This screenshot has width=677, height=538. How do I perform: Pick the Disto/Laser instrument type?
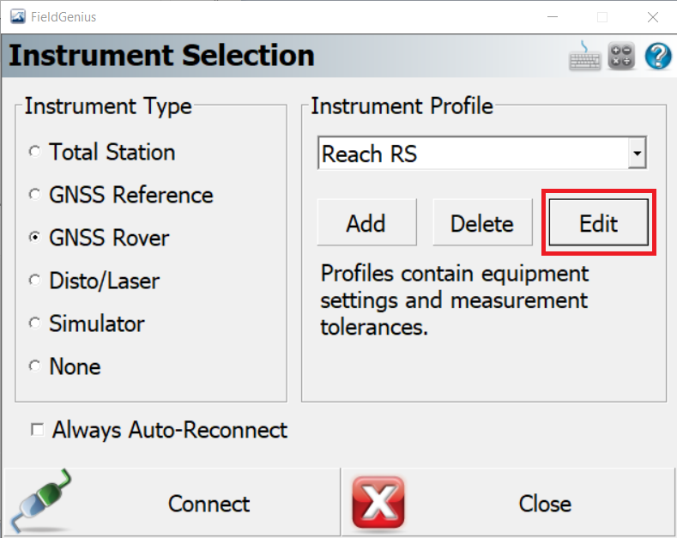click(34, 281)
